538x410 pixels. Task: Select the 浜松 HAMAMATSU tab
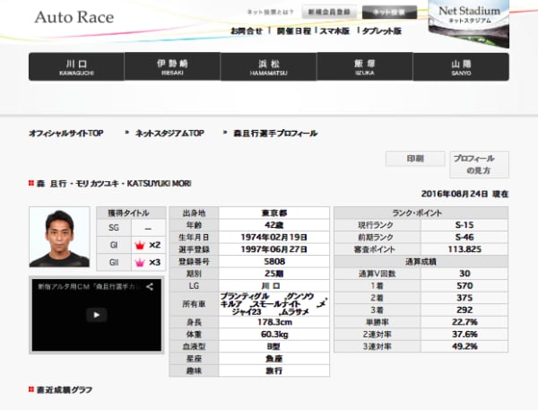[269, 66]
